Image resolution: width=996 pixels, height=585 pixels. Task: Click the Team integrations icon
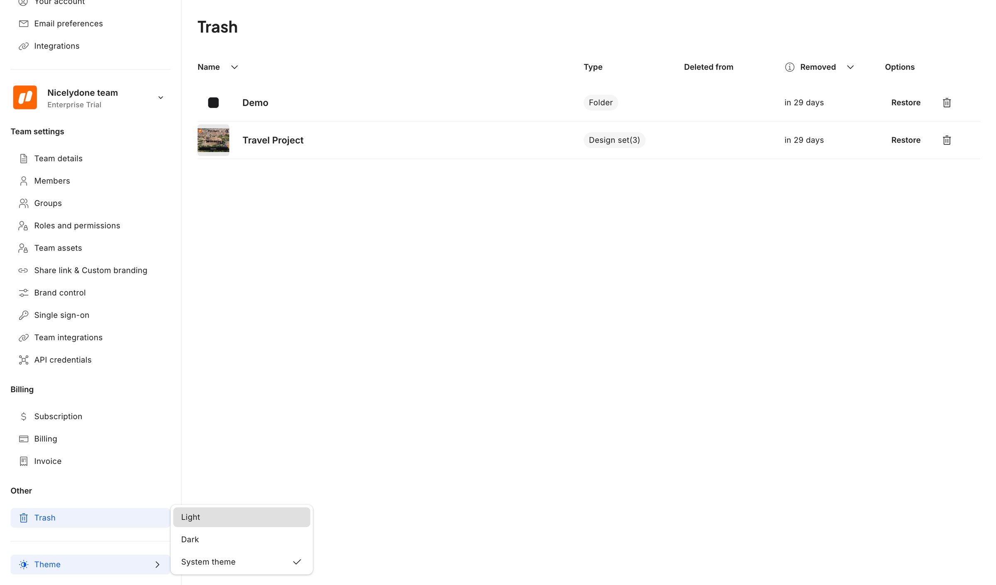pos(24,337)
